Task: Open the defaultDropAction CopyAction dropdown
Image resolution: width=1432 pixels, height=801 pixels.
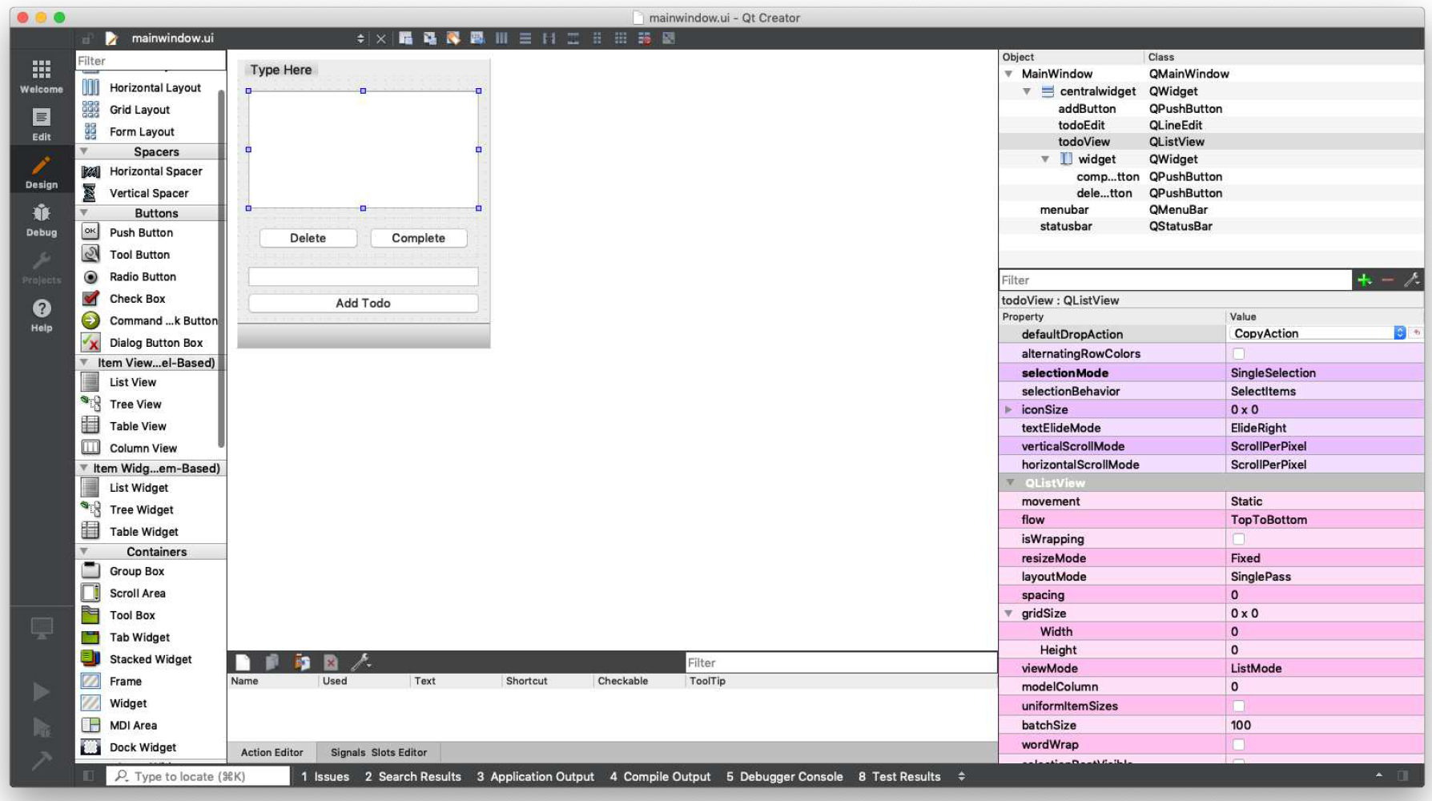Action: [1318, 333]
